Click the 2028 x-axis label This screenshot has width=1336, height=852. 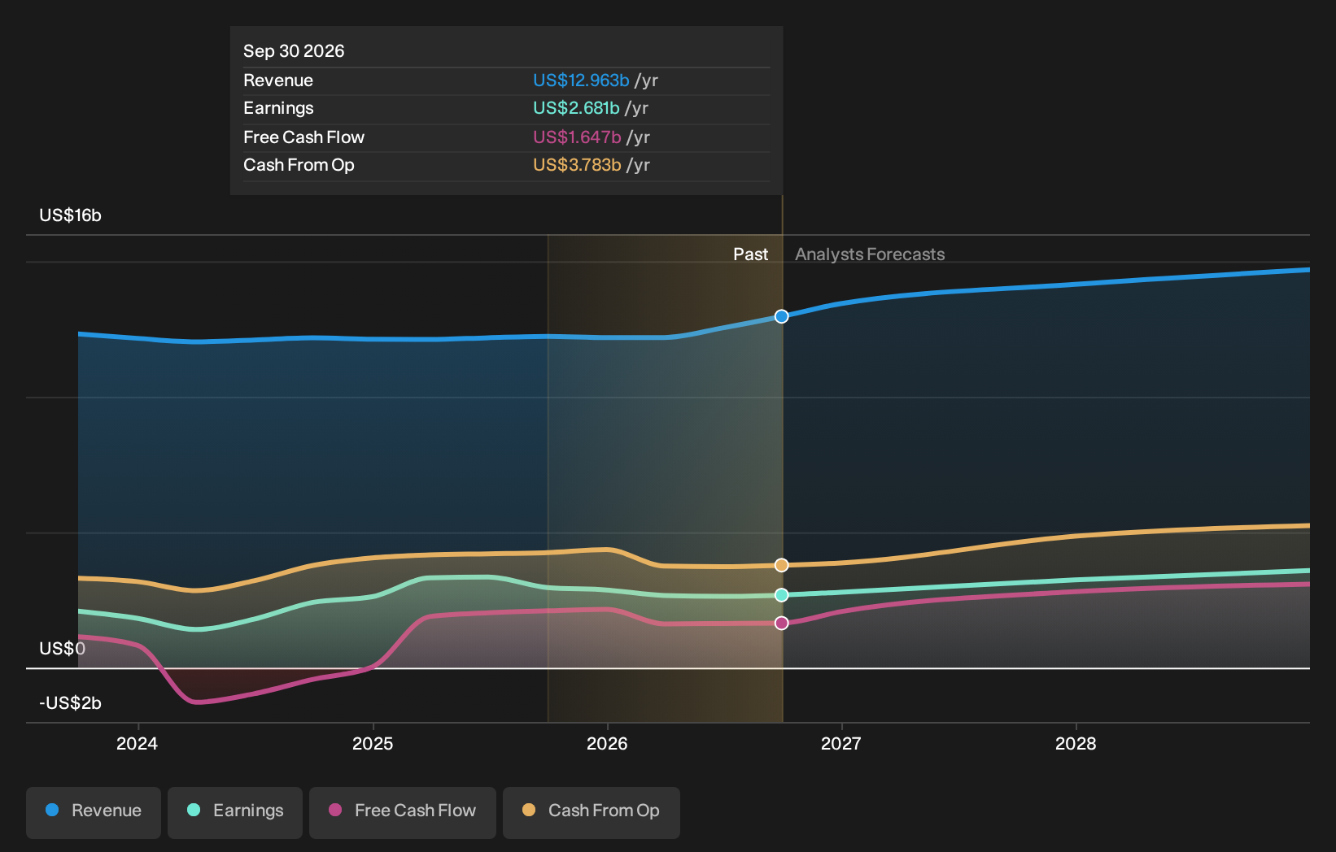pos(1076,744)
